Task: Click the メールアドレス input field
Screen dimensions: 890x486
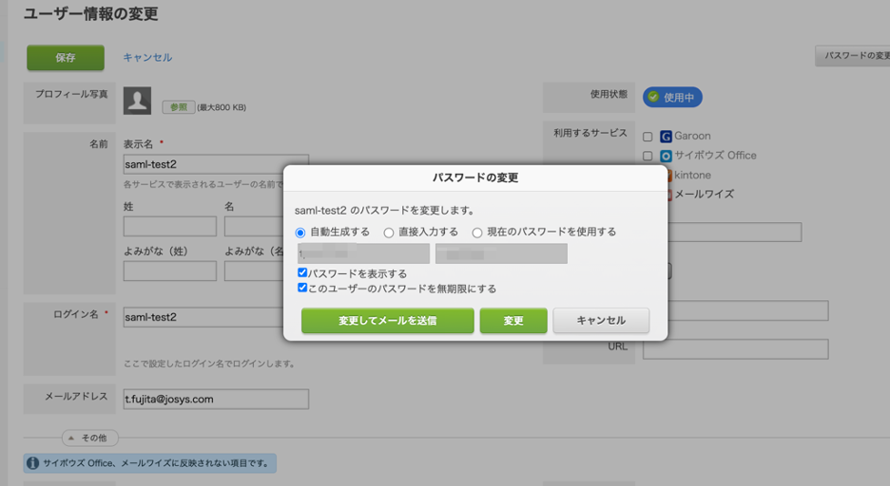Action: [x=216, y=400]
